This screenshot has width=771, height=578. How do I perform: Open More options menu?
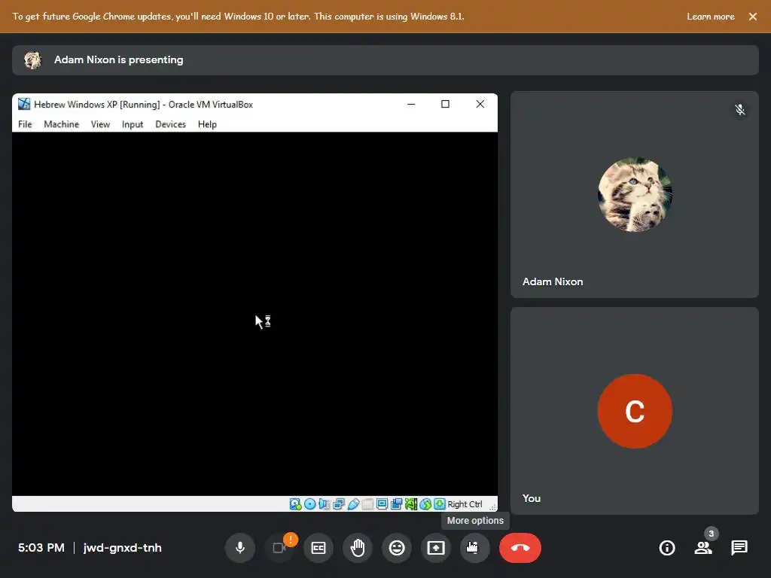coord(475,548)
